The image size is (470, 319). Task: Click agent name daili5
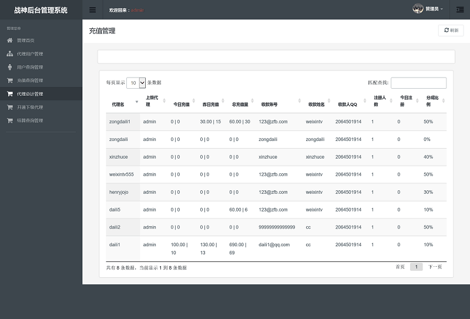115,210
